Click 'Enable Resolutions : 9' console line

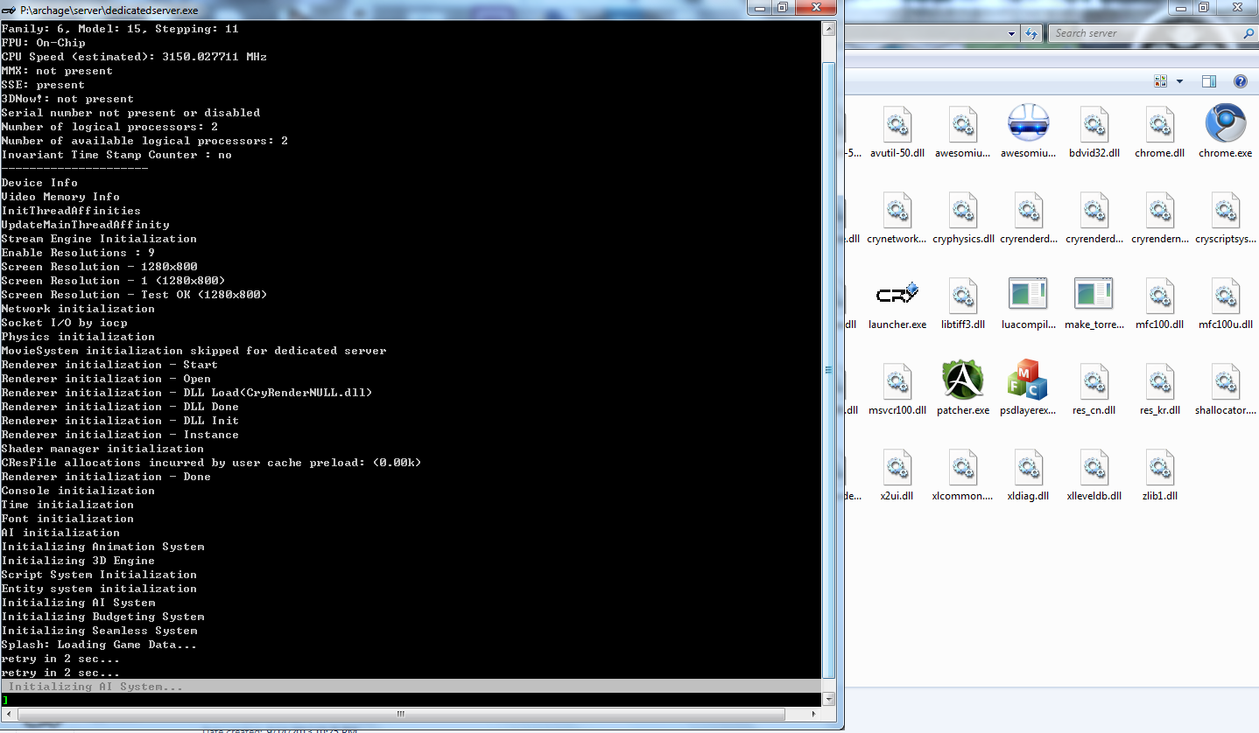tap(78, 253)
